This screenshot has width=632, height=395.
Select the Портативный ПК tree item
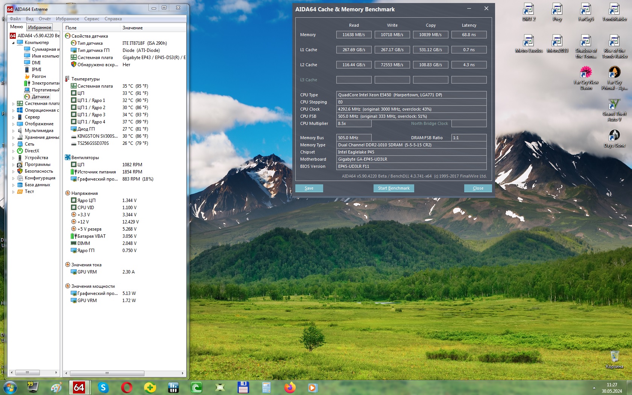(x=46, y=90)
